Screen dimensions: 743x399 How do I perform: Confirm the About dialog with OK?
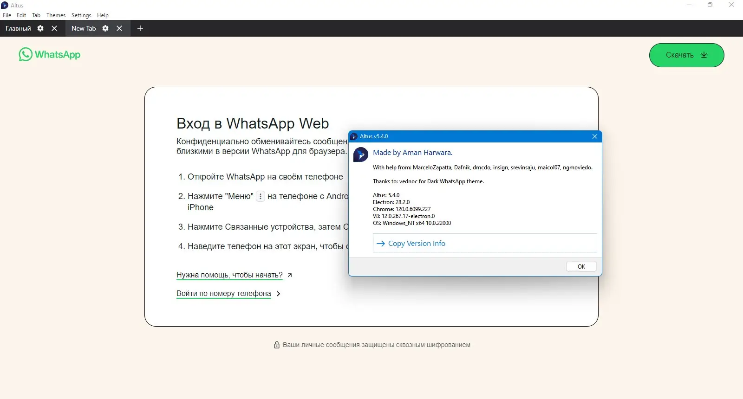pyautogui.click(x=581, y=266)
